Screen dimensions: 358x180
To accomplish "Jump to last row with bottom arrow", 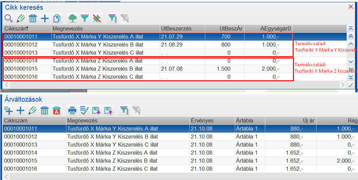I will (x=351, y=77).
